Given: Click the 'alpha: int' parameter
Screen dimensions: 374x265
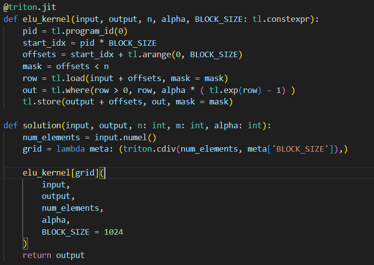Looking at the screenshot, I should (x=238, y=125).
